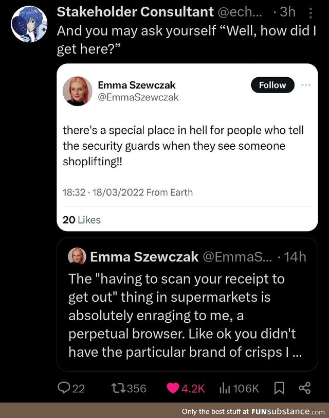This screenshot has width=329, height=418.
Task: Open Emma Szewczak's avatar in the screenshot
Action: tap(77, 92)
